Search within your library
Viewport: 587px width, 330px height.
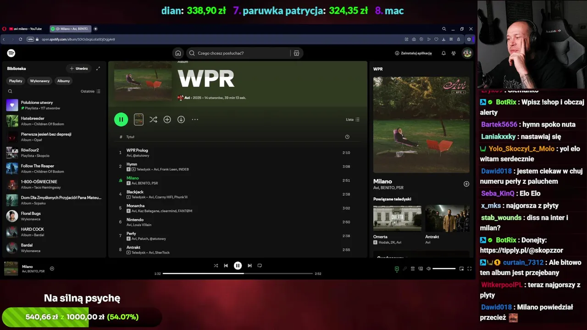pos(10,91)
